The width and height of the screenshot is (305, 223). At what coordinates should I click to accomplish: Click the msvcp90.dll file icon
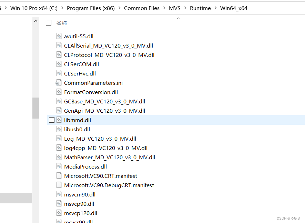59,204
